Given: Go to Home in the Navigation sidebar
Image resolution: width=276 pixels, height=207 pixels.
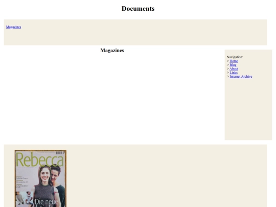Looking at the screenshot, I should click(234, 61).
